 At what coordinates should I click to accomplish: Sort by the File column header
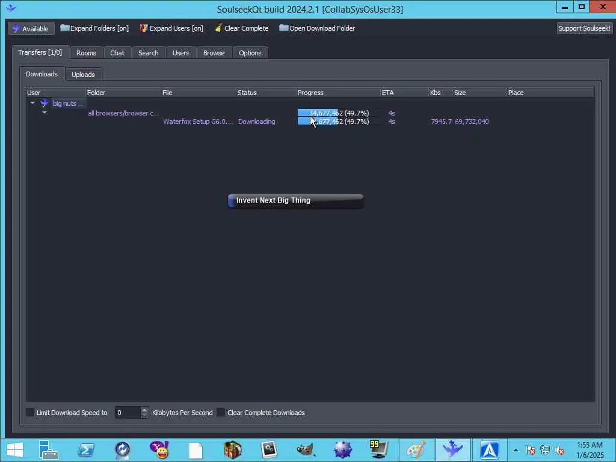tap(199, 93)
